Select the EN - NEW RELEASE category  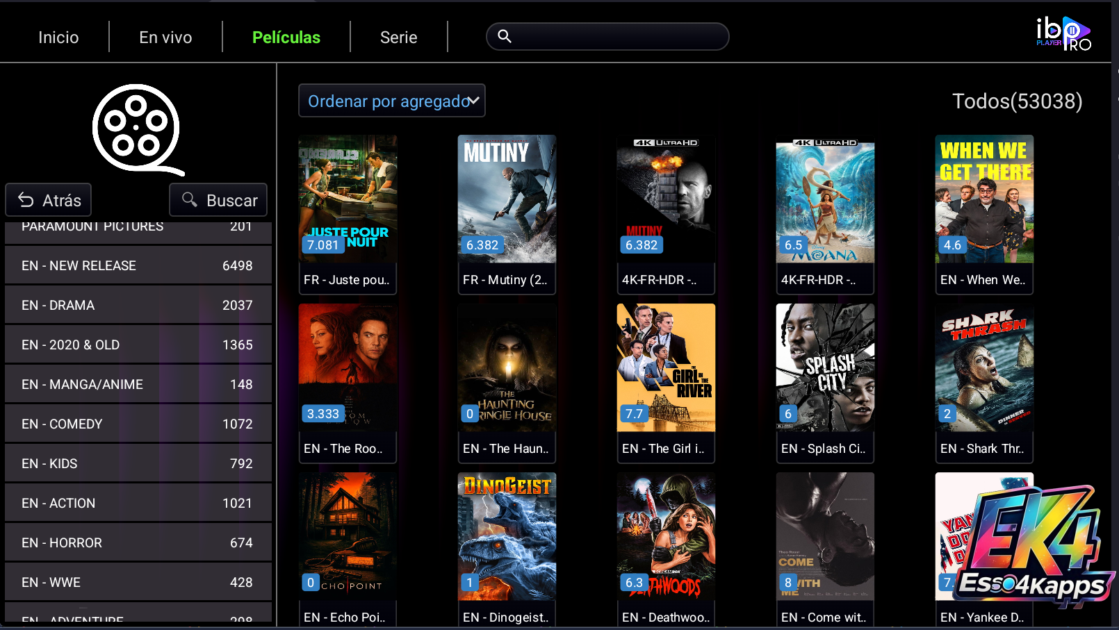click(138, 265)
